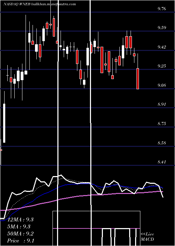
Task: Click the 8.58 price axis label
Action: (162, 143)
